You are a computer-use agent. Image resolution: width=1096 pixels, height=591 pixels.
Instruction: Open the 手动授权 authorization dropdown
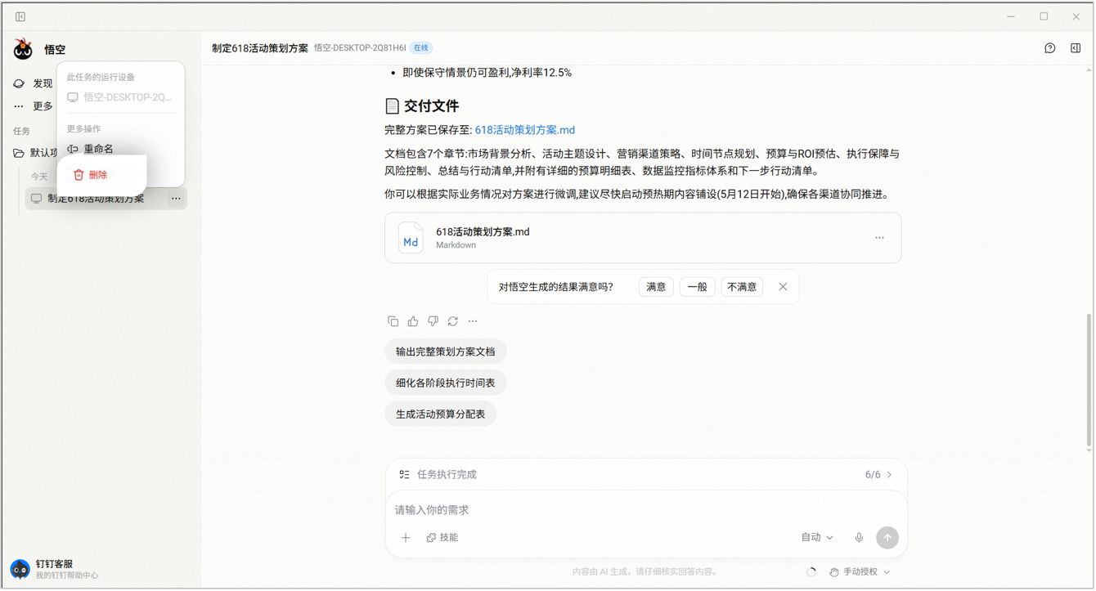point(860,572)
